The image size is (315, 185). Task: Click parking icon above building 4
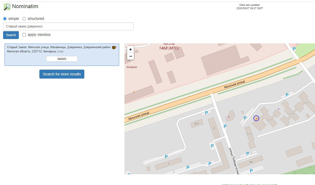[166, 157]
